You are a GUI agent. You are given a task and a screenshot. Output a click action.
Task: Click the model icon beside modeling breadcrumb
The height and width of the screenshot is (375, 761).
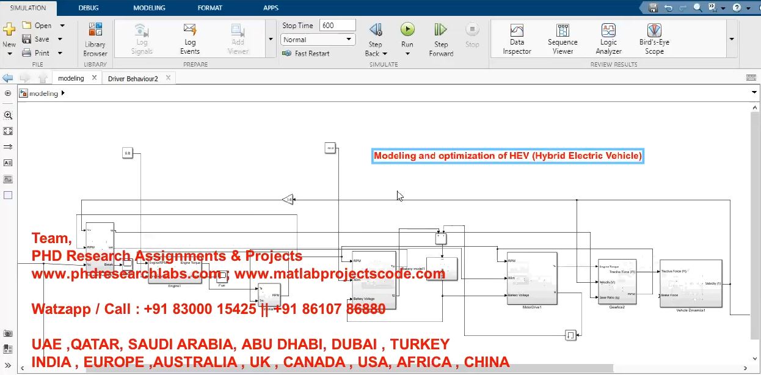tap(24, 93)
